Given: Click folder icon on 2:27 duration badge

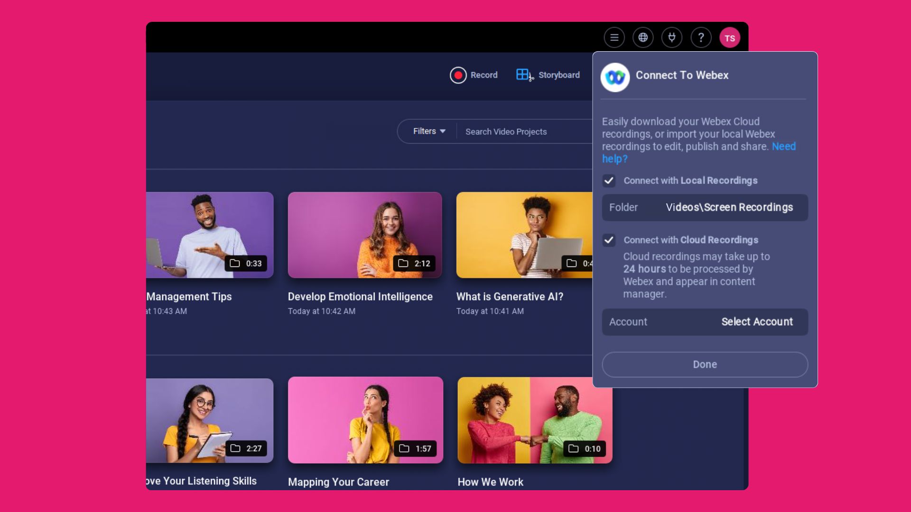Looking at the screenshot, I should [x=235, y=448].
